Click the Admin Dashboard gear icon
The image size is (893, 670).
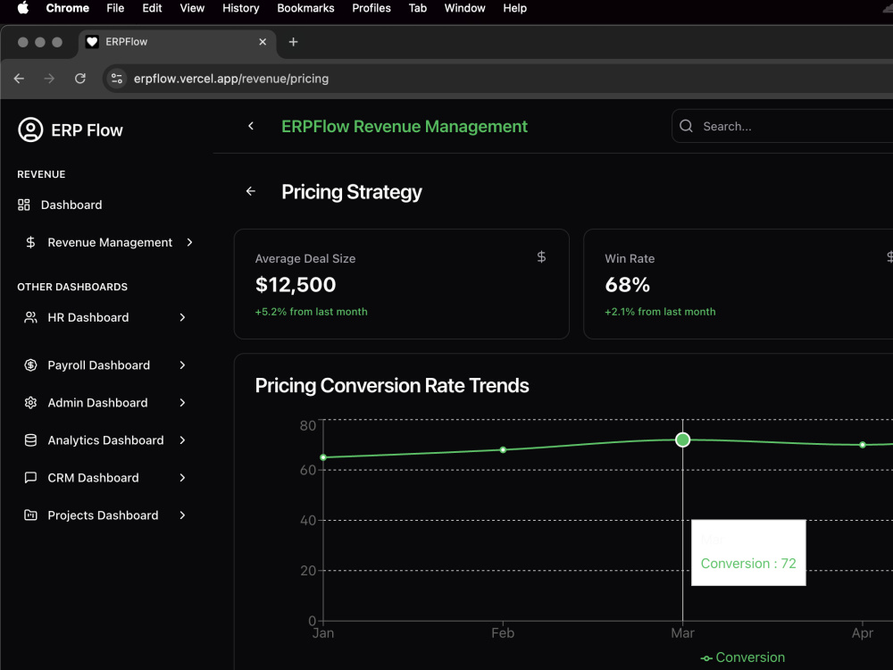click(30, 403)
